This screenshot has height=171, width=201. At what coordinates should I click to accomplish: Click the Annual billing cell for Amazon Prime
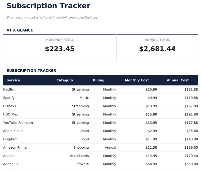110,148
